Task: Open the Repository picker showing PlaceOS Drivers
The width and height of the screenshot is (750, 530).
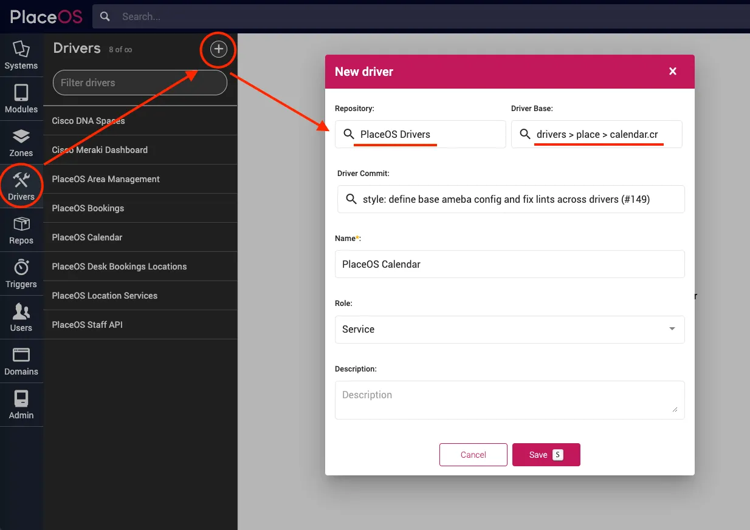Action: 420,134
